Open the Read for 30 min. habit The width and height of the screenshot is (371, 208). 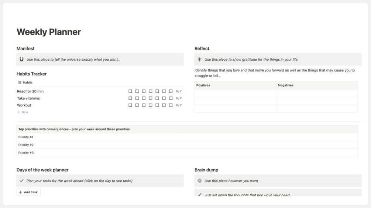31,91
